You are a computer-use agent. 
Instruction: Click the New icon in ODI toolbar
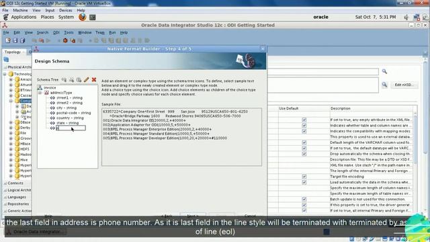click(x=8, y=40)
